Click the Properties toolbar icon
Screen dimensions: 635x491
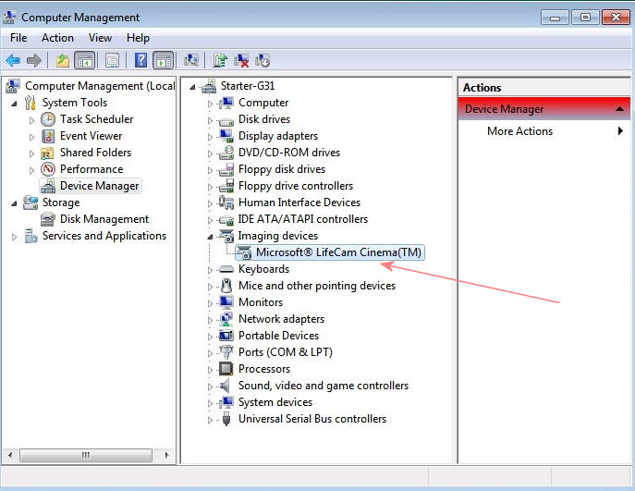coord(112,61)
